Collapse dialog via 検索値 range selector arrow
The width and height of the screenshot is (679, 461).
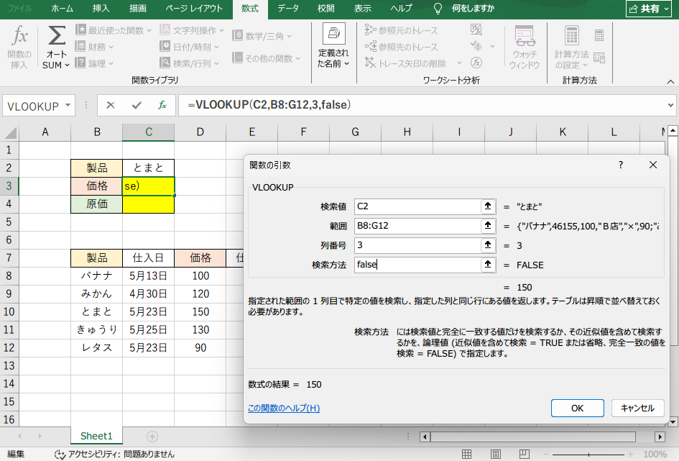[488, 206]
